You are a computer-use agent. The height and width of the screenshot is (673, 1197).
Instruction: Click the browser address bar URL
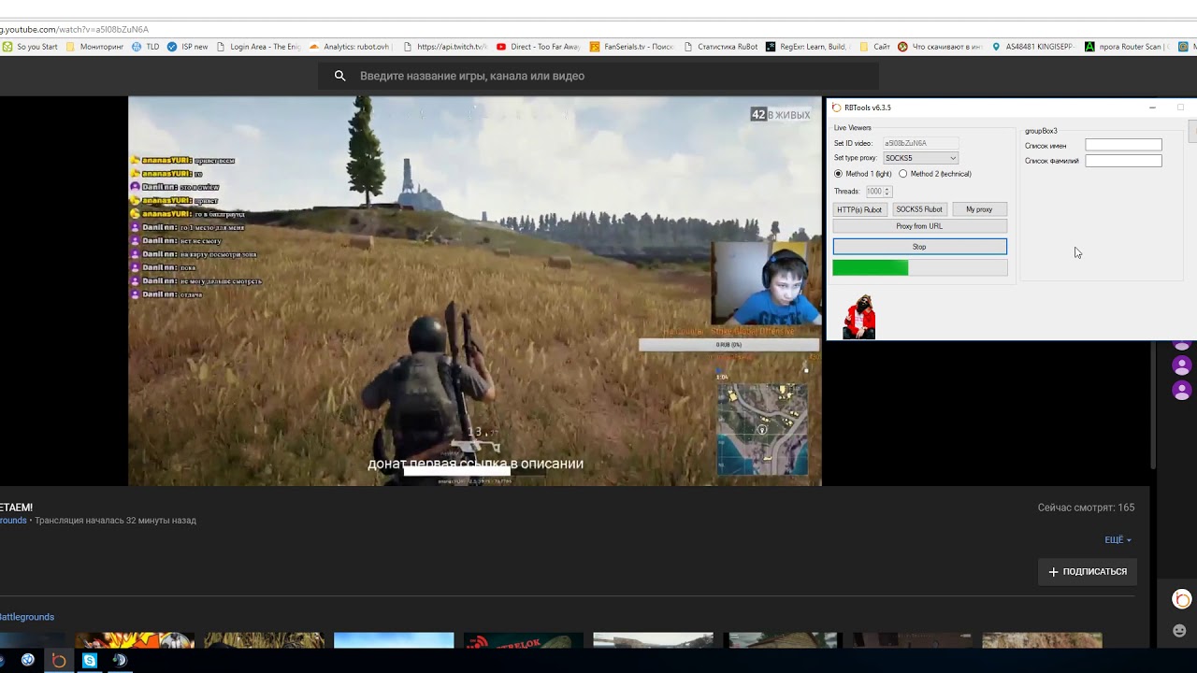[75, 30]
